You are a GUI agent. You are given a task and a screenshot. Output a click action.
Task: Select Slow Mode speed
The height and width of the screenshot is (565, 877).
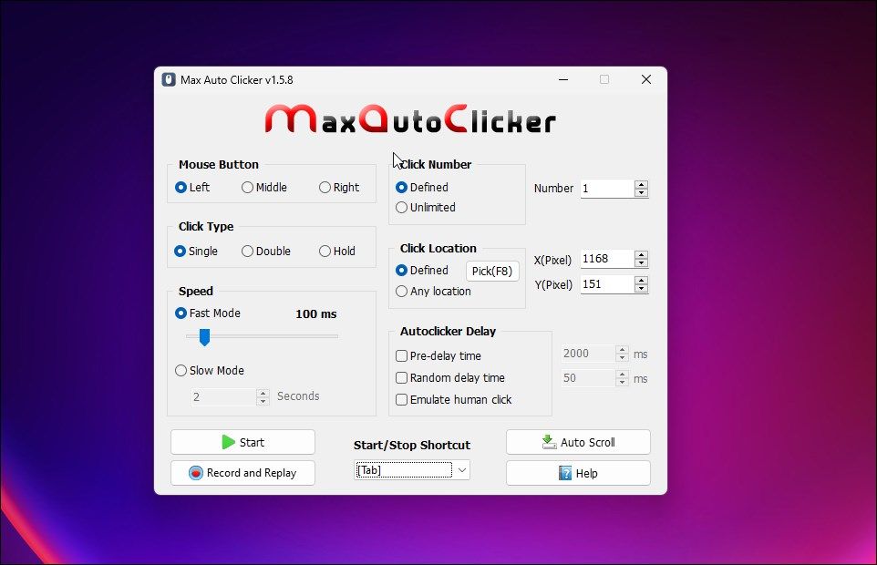click(x=209, y=371)
